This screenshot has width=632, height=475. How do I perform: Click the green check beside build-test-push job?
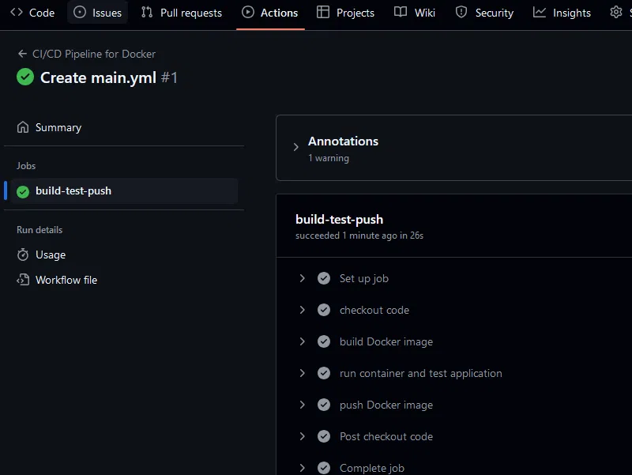coord(23,191)
